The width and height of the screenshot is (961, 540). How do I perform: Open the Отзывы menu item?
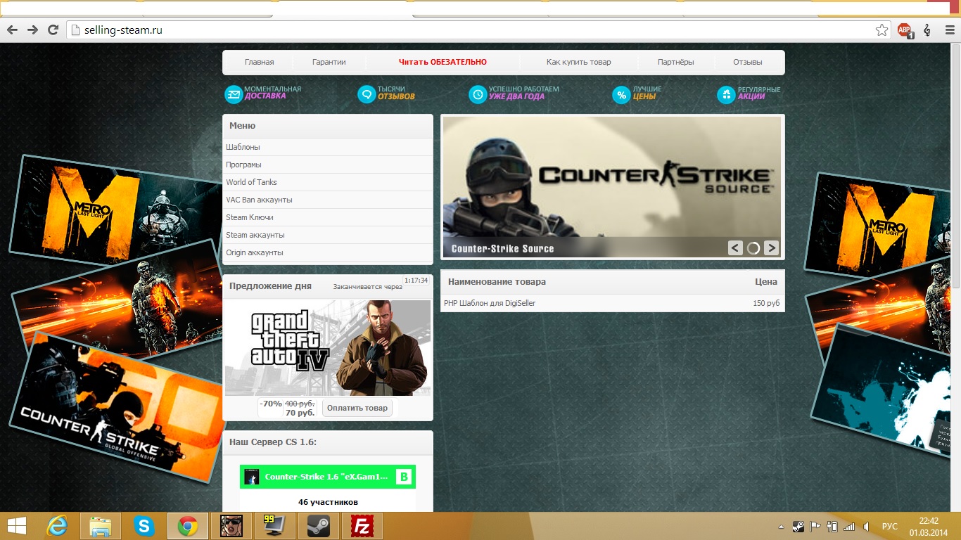click(x=747, y=62)
